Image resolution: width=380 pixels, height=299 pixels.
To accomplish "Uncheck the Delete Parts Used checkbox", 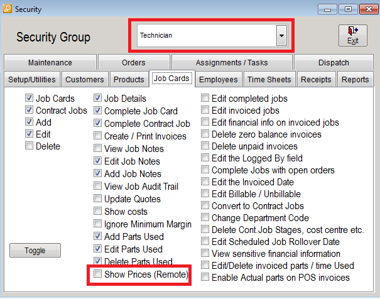I will click(x=97, y=261).
